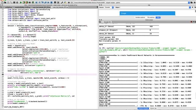This screenshot has height=110, width=196.
Task: Select the Console 1/A tab
Action: (x=107, y=22)
